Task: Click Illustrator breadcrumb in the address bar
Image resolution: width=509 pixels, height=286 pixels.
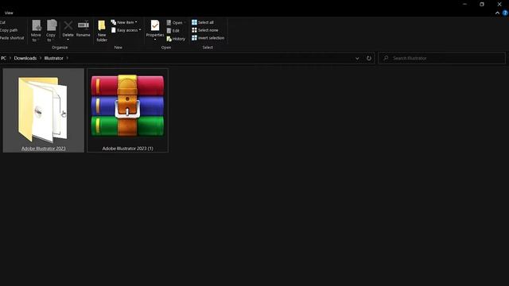Action: point(53,58)
